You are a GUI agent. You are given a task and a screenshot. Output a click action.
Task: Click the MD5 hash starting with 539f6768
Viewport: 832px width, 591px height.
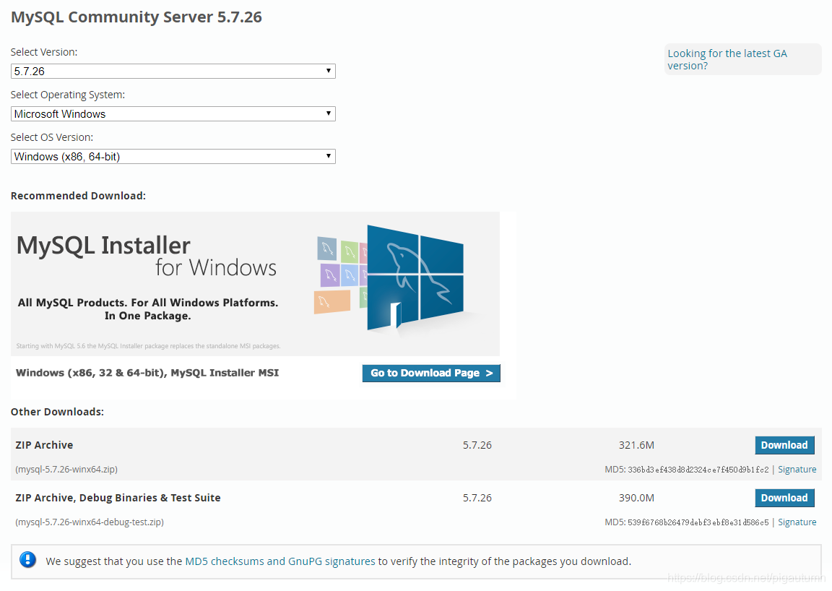tap(698, 522)
